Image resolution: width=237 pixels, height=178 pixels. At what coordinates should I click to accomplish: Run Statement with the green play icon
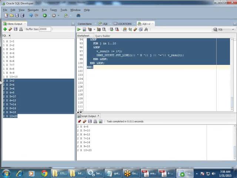[79, 30]
